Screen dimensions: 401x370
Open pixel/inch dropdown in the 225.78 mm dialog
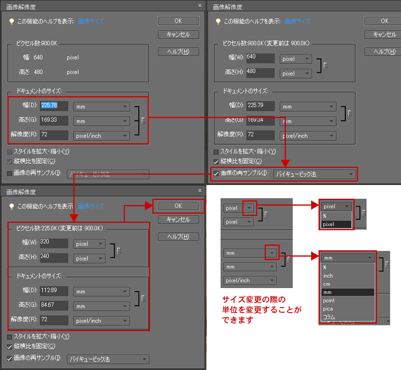coord(101,136)
